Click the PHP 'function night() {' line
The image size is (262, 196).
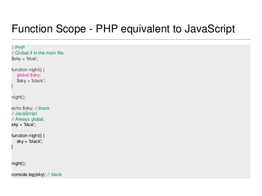(x=28, y=70)
